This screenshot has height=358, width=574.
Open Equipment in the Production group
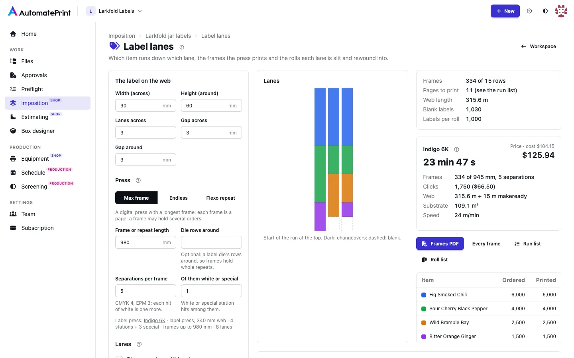(x=47, y=159)
